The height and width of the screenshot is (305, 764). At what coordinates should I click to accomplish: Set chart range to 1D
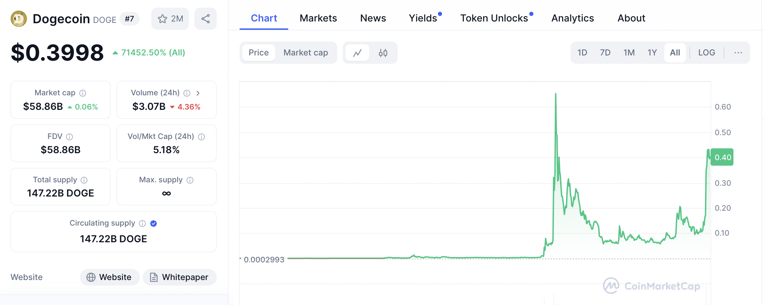582,53
